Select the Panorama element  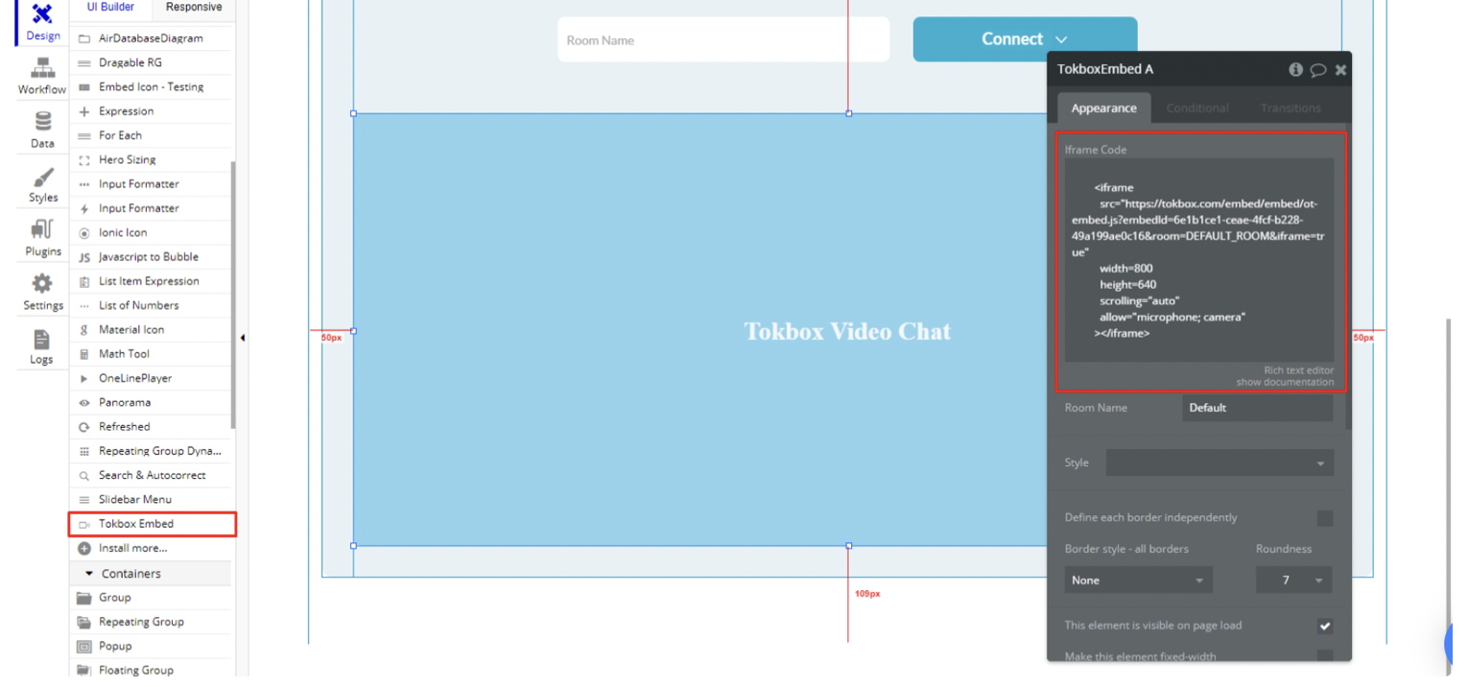click(x=151, y=402)
